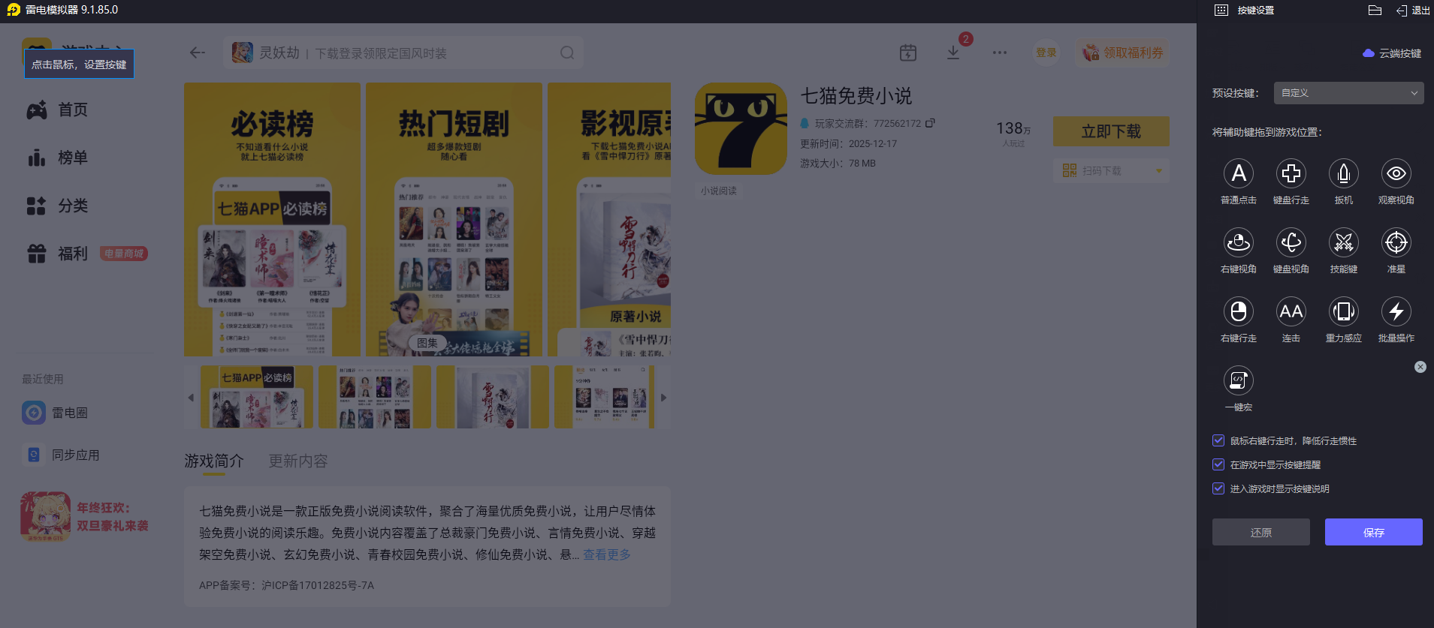
Task: Open the 必读榜 large screenshot
Action: pos(272,219)
